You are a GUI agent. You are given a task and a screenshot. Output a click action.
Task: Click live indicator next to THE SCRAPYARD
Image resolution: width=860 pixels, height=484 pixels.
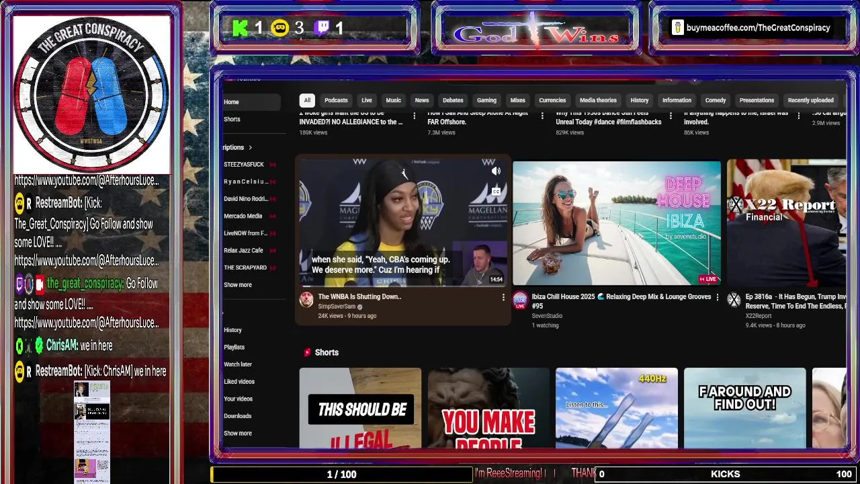click(273, 268)
